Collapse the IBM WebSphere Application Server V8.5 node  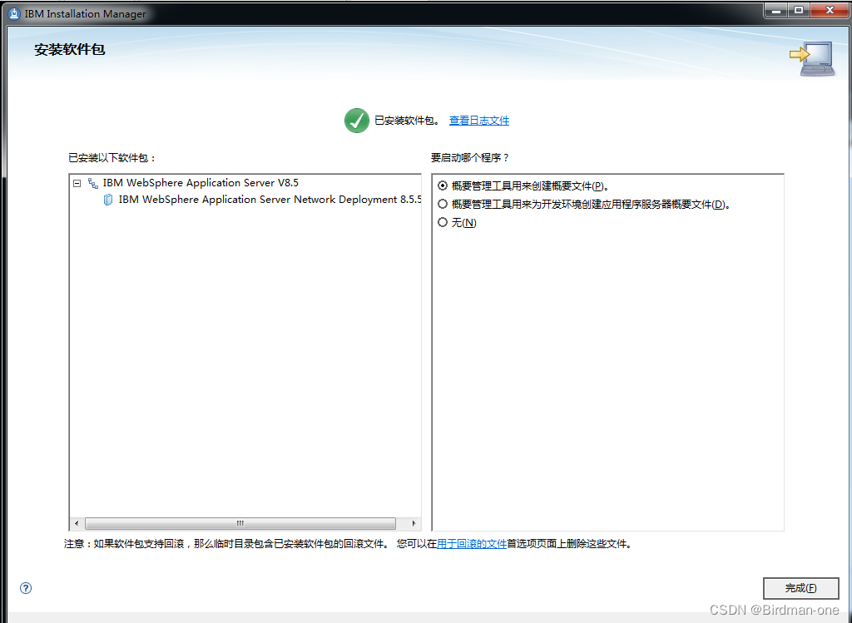point(77,182)
